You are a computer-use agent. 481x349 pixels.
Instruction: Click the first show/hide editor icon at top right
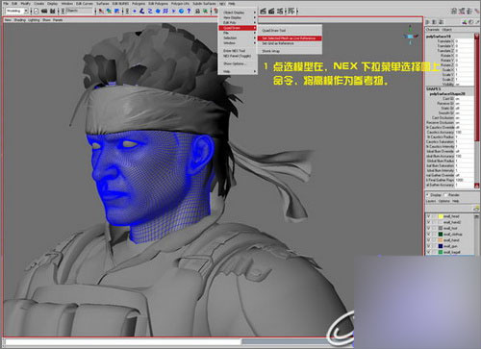coord(454,11)
